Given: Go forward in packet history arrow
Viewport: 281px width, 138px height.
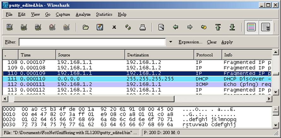Looking at the screenshot, I should pos(190,27).
